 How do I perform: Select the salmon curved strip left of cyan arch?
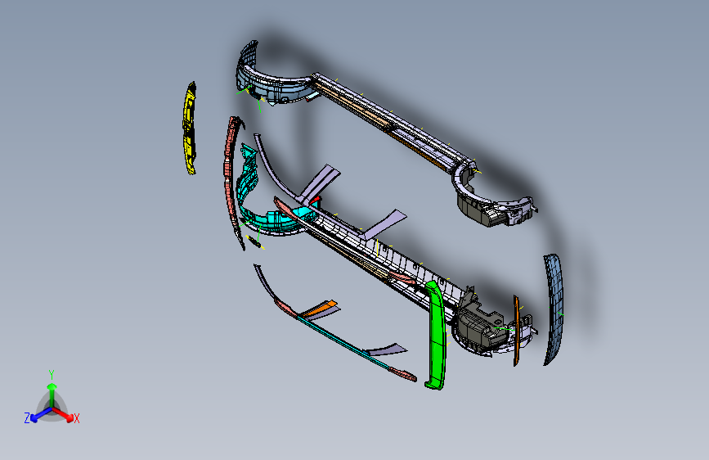pyautogui.click(x=229, y=172)
